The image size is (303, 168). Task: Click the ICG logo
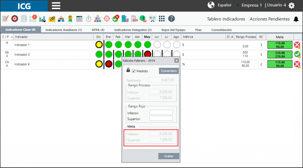(x=24, y=6)
